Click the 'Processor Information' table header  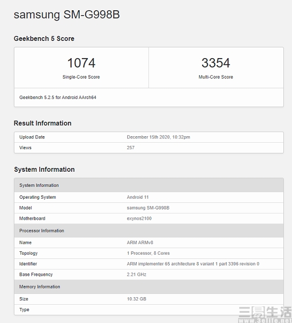[149, 231]
